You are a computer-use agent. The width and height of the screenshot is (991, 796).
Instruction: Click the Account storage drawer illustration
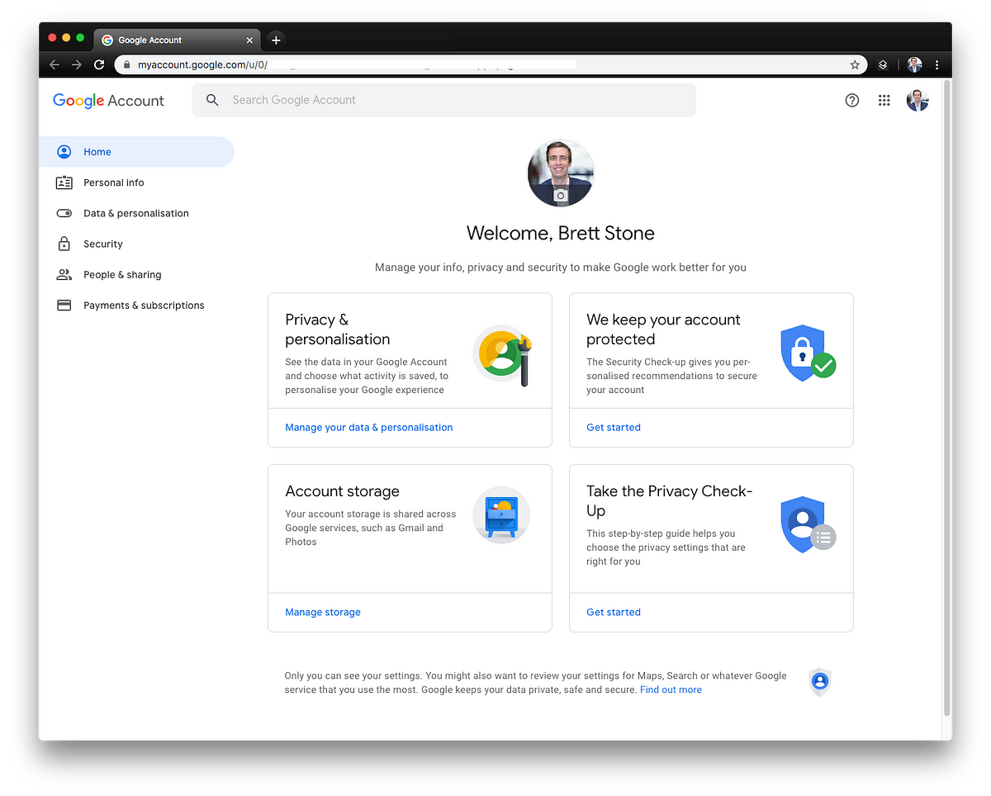[x=501, y=514]
